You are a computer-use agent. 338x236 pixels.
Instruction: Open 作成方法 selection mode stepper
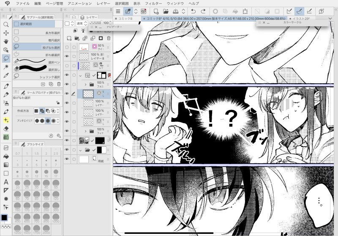58,111
